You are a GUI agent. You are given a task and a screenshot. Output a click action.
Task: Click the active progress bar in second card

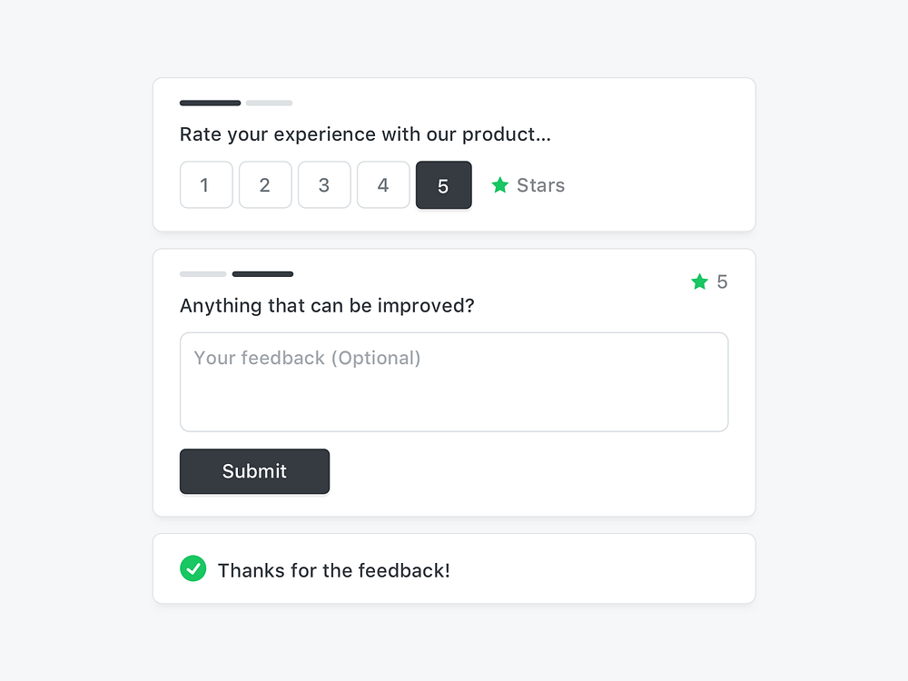click(x=262, y=273)
